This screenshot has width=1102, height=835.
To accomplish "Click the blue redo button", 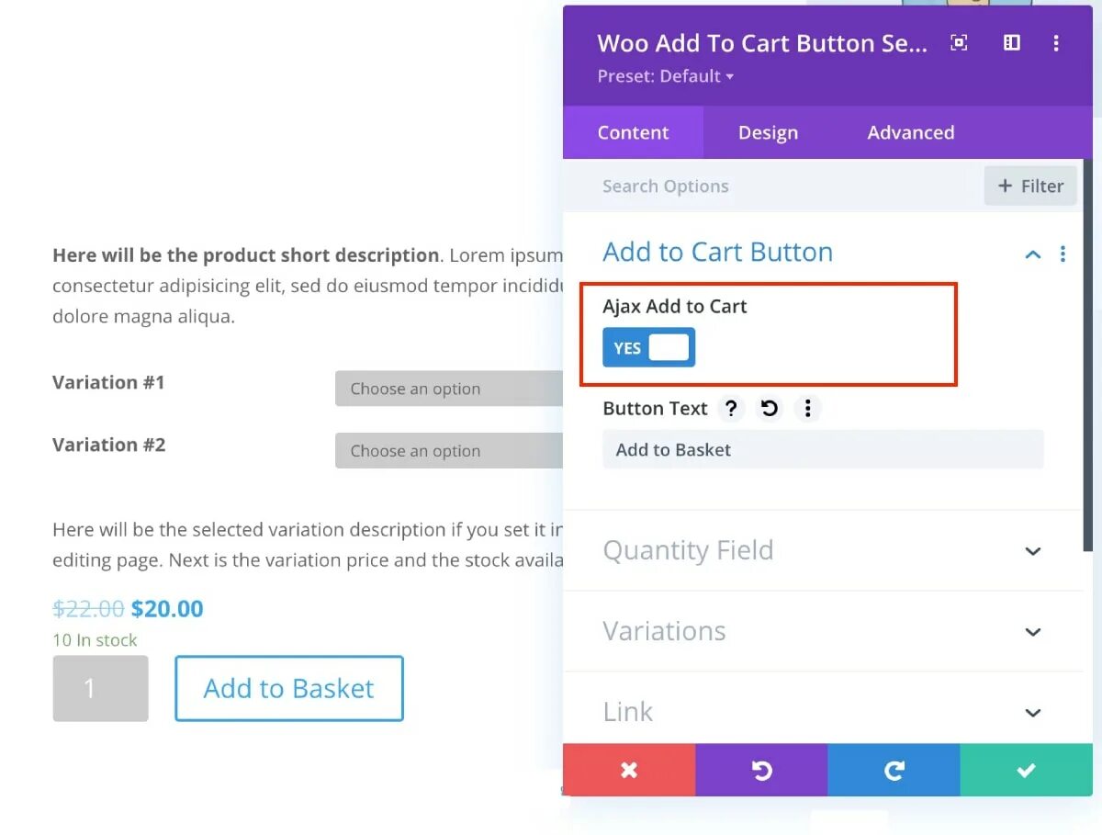I will click(894, 770).
